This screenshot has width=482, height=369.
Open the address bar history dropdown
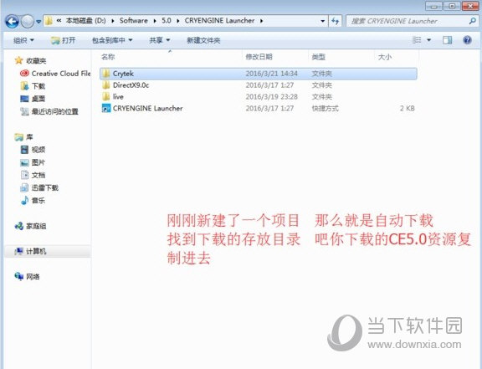[322, 21]
